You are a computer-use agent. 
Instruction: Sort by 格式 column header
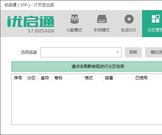pyautogui.click(x=92, y=78)
